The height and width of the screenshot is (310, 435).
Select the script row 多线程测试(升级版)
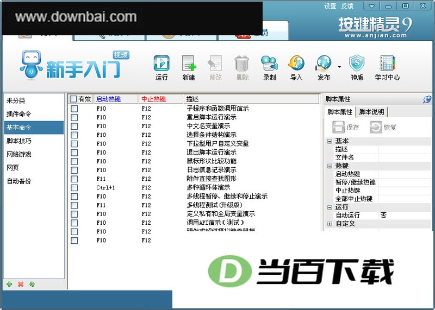[194, 205]
